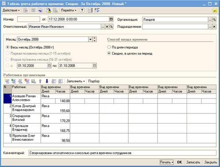The height and width of the screenshot is (167, 220).
Task: Click the red-X delete row icon
Action: [x=27, y=81]
